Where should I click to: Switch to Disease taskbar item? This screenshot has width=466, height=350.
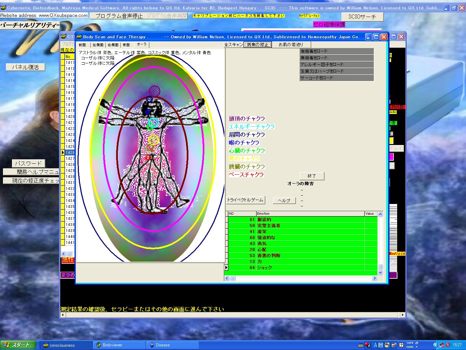click(x=172, y=345)
